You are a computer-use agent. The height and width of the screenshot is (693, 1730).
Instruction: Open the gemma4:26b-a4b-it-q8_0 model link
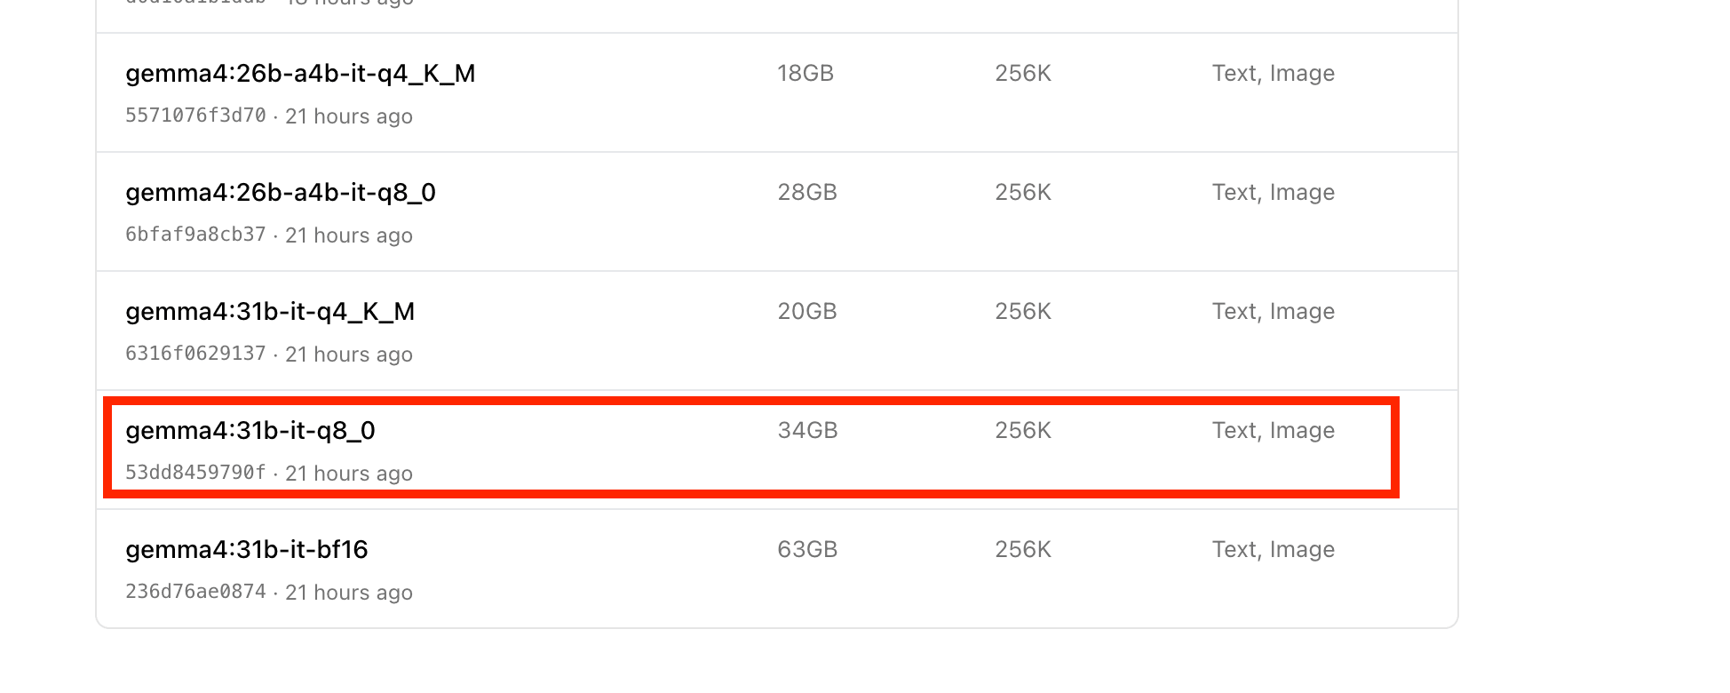coord(281,193)
